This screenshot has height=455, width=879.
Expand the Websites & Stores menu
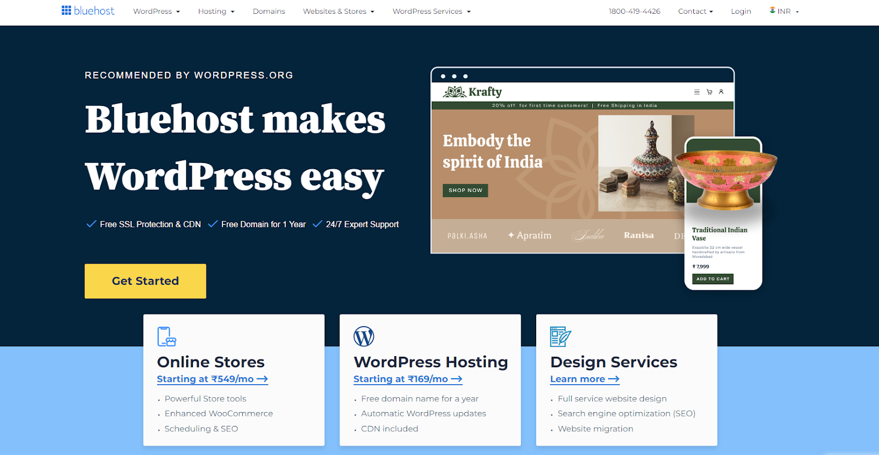pyautogui.click(x=338, y=11)
